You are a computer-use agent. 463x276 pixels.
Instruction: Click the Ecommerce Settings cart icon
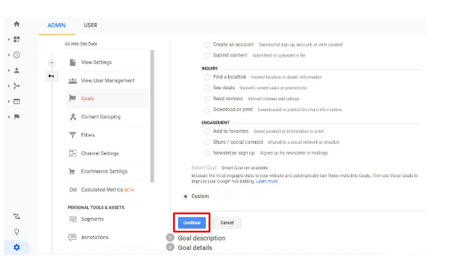[x=72, y=171]
